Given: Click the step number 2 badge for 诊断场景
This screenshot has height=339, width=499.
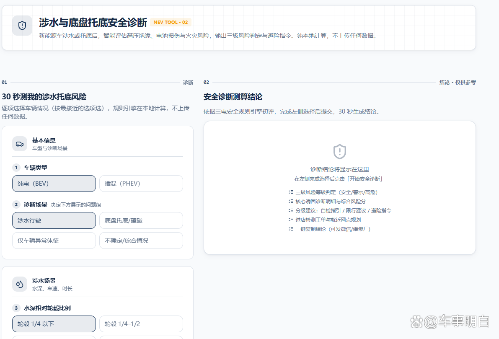Looking at the screenshot, I should click(16, 204).
